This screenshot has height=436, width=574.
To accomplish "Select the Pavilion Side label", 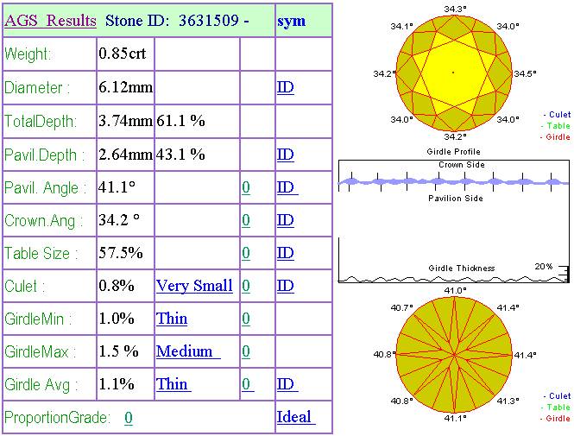I will click(x=456, y=199).
